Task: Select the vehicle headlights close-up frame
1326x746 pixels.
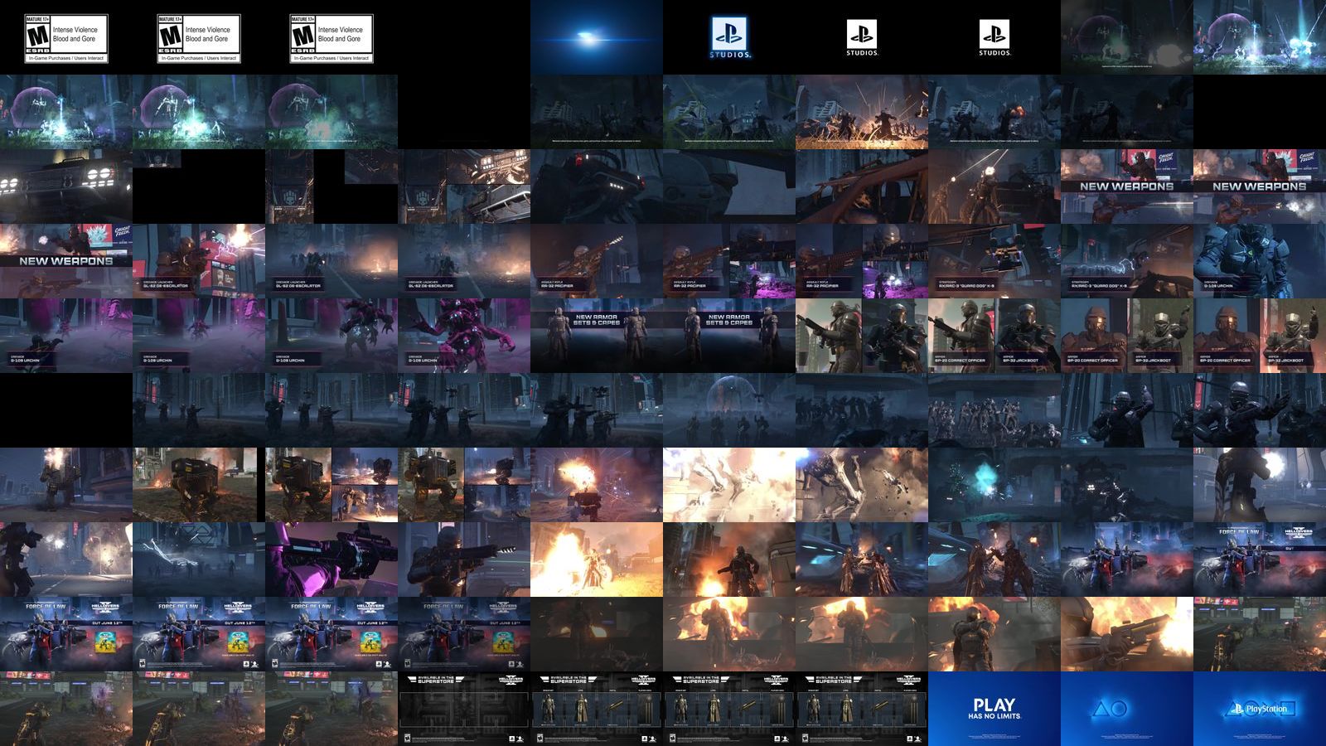Action: [x=66, y=186]
